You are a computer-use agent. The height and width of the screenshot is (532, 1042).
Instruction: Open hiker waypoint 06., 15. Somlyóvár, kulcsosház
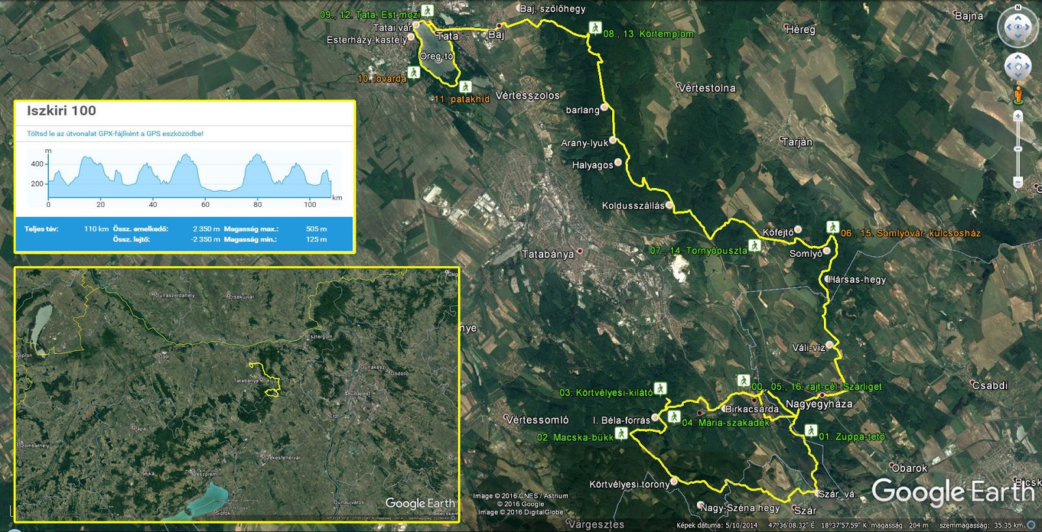point(832,227)
